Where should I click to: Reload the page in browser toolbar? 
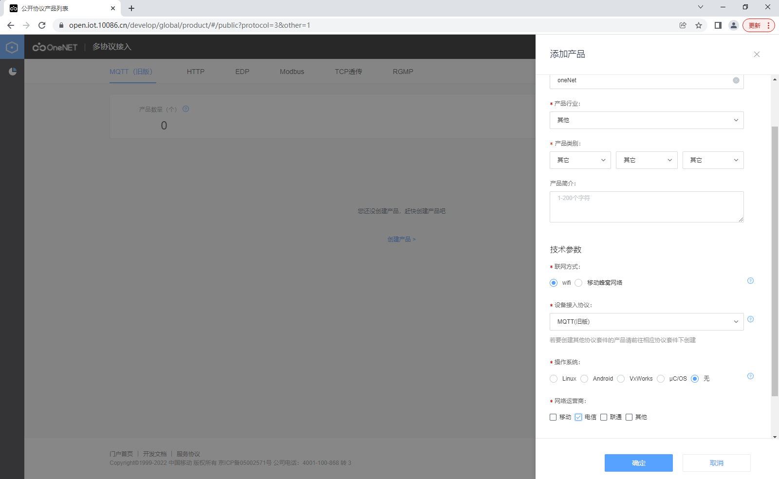click(x=42, y=25)
